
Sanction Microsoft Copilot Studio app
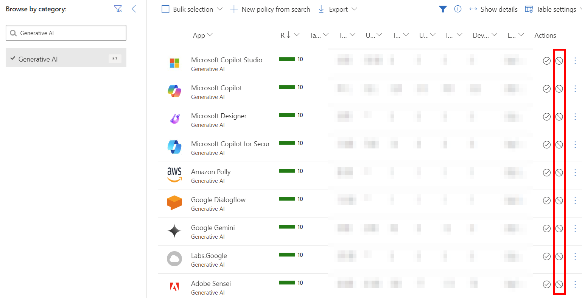coord(546,61)
